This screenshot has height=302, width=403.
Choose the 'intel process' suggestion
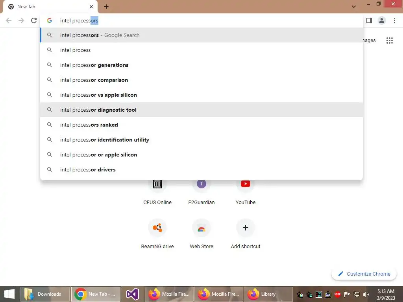click(201, 50)
